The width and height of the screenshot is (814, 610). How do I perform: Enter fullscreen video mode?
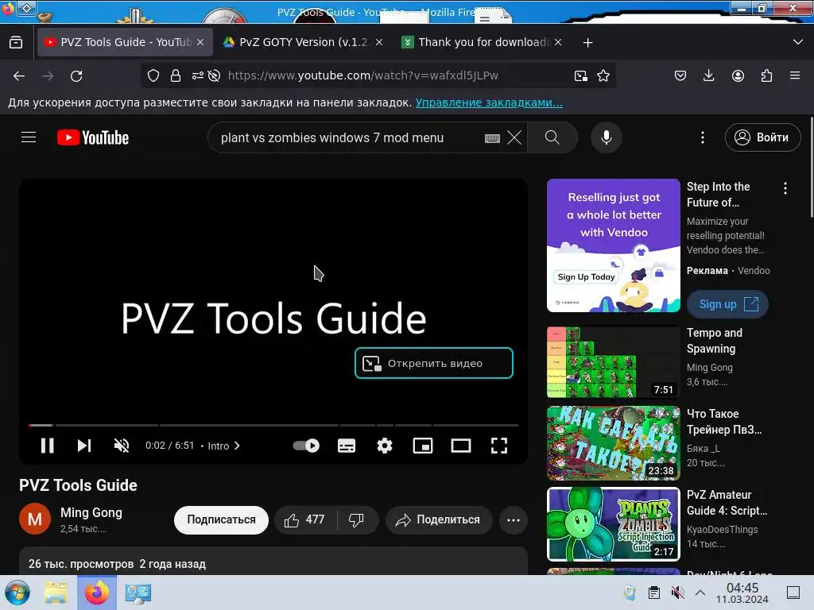(499, 446)
